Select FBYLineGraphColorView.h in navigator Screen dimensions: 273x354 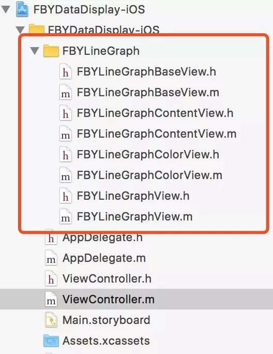(x=148, y=155)
